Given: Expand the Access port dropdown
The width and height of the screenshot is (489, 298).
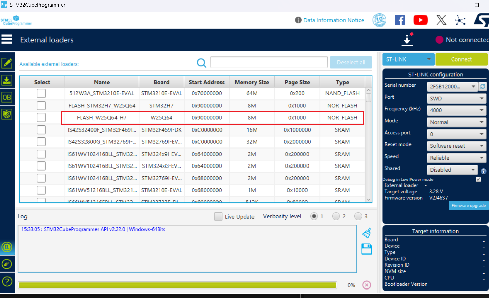Looking at the screenshot, I should tap(456, 134).
